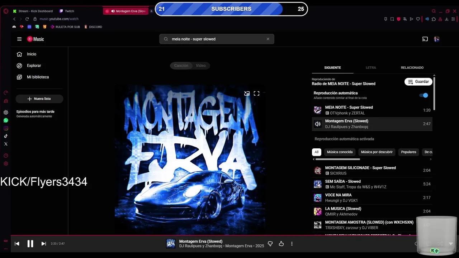Select the SIGUIENTE tab
The image size is (459, 258).
click(x=332, y=68)
